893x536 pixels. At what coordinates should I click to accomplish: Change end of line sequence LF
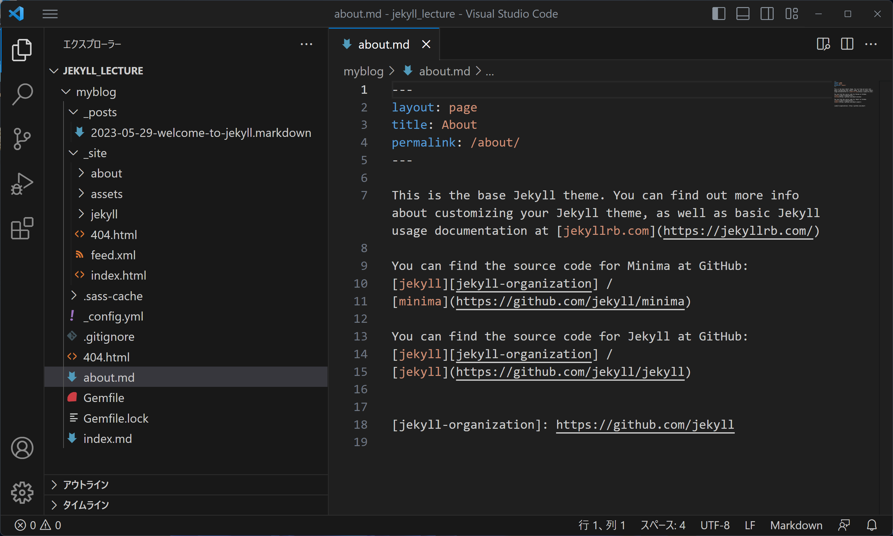pos(750,525)
